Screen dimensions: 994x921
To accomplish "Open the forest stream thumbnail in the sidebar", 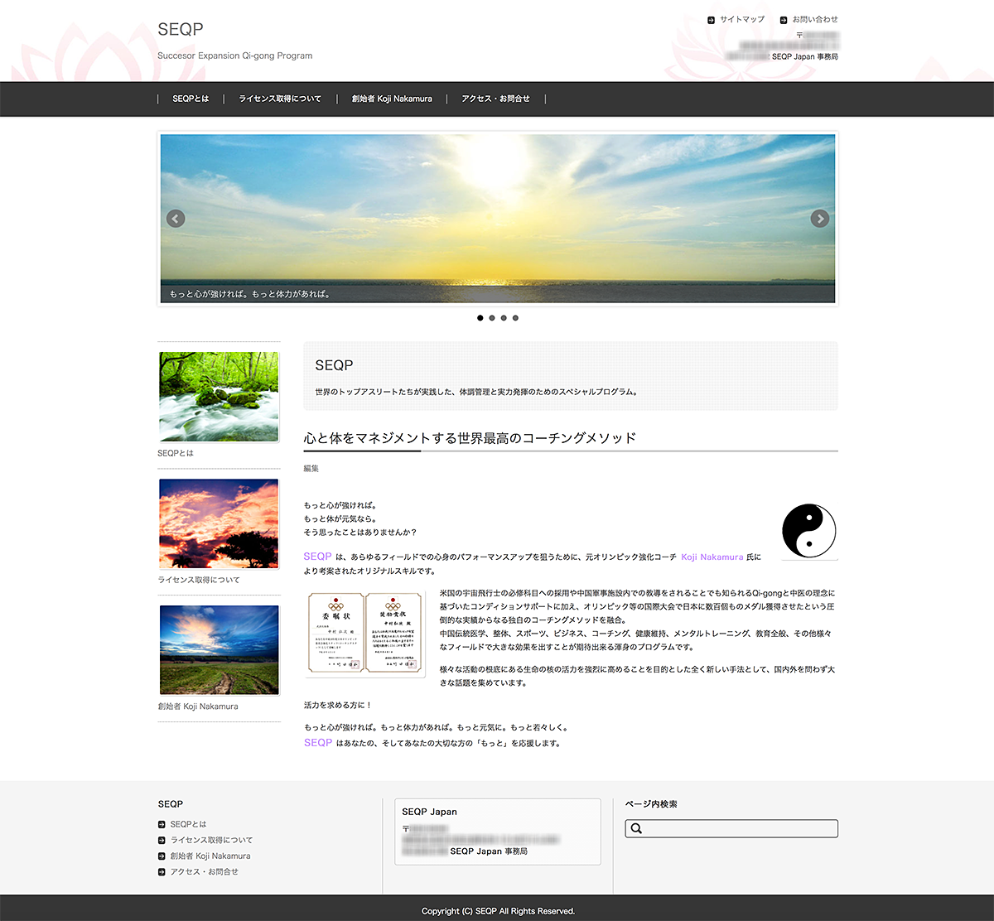I will 219,397.
